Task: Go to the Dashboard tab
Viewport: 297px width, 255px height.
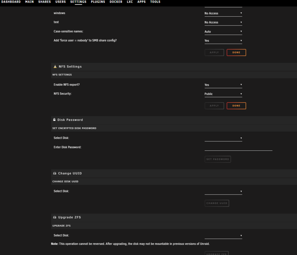Action: coord(11,2)
